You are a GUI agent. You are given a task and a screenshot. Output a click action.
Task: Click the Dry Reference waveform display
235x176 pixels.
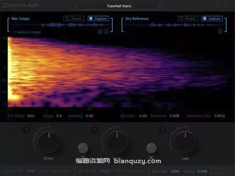[x=174, y=25]
